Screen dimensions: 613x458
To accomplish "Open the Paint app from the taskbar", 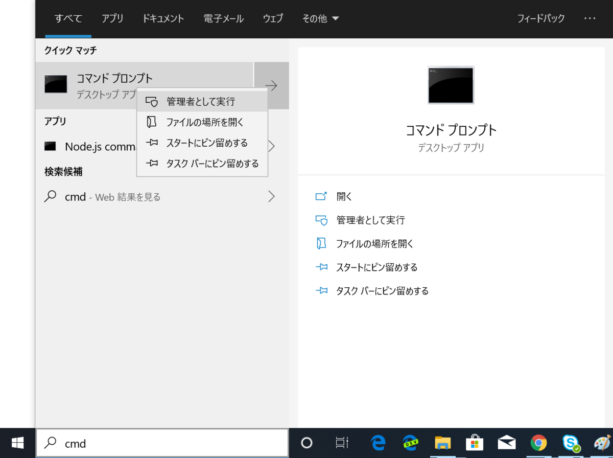I will (x=602, y=443).
